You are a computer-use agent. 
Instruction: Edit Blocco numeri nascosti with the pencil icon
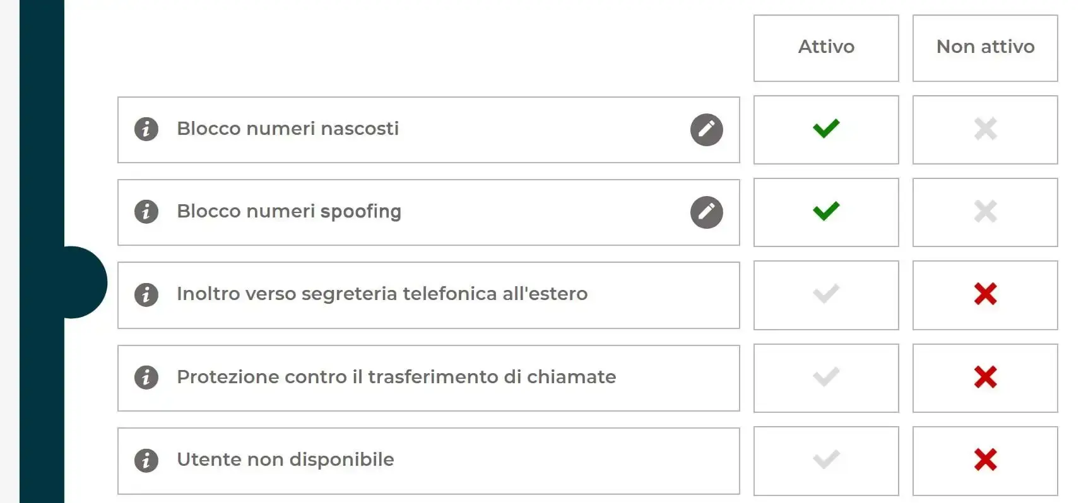[706, 130]
